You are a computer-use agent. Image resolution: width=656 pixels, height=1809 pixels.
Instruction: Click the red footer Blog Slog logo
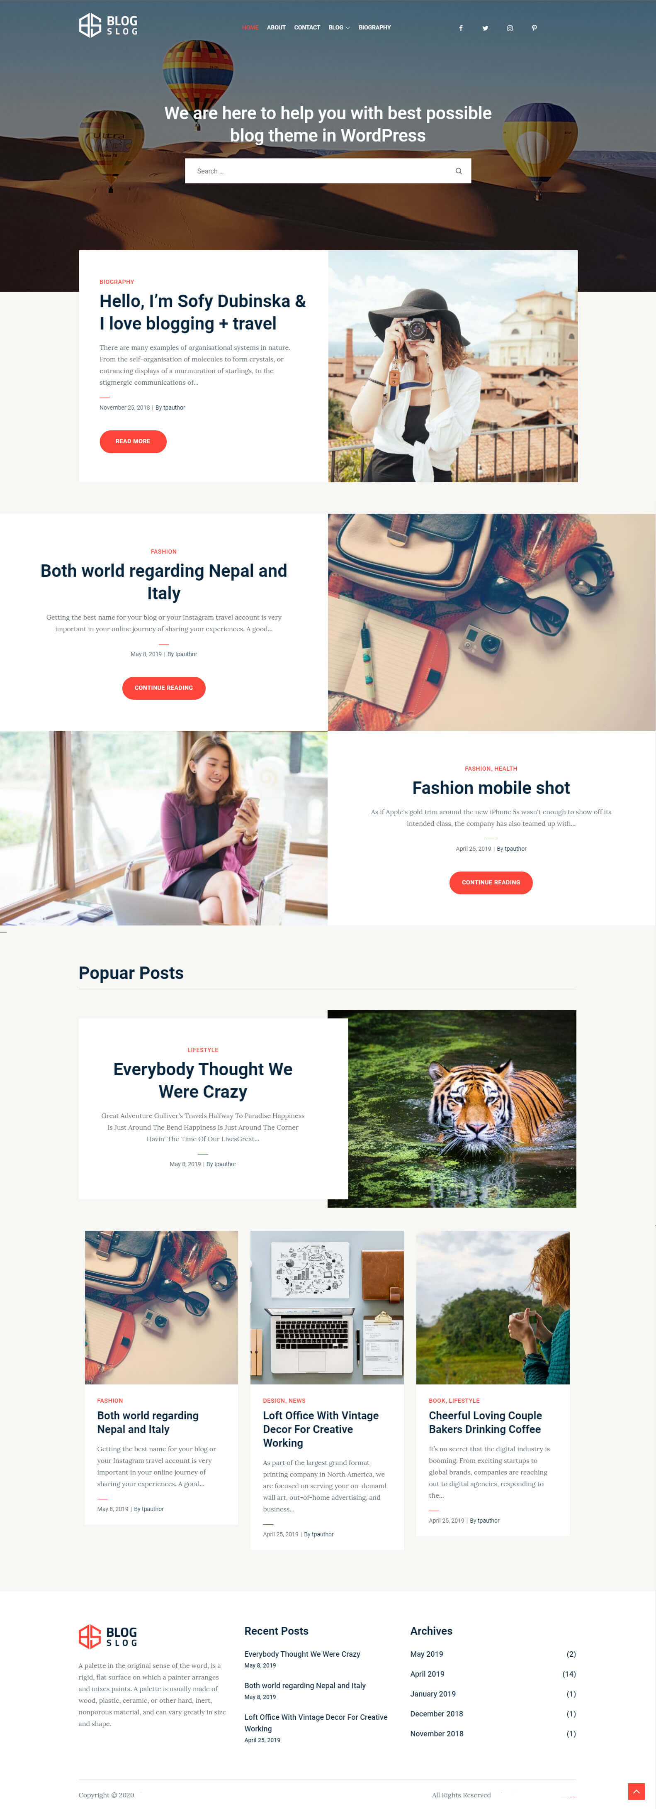pos(108,1636)
